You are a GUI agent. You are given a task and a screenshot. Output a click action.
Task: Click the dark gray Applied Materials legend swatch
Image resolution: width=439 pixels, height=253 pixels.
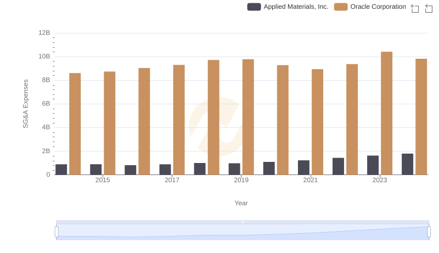click(x=254, y=7)
